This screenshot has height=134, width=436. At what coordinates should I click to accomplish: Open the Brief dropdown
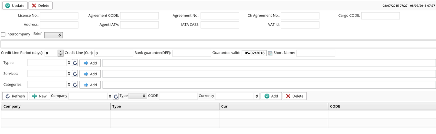pos(54,35)
